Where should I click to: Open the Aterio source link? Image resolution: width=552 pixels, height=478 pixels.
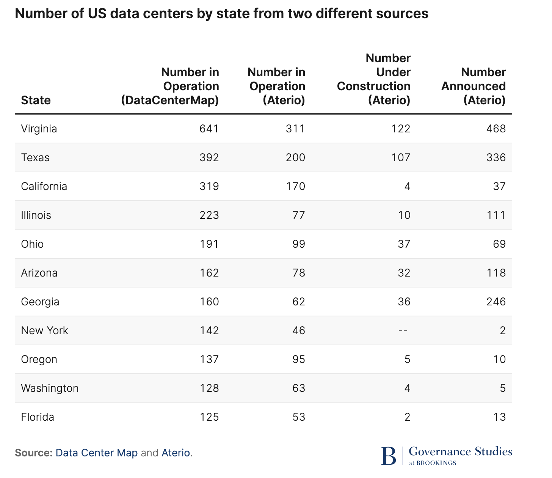[x=176, y=453]
